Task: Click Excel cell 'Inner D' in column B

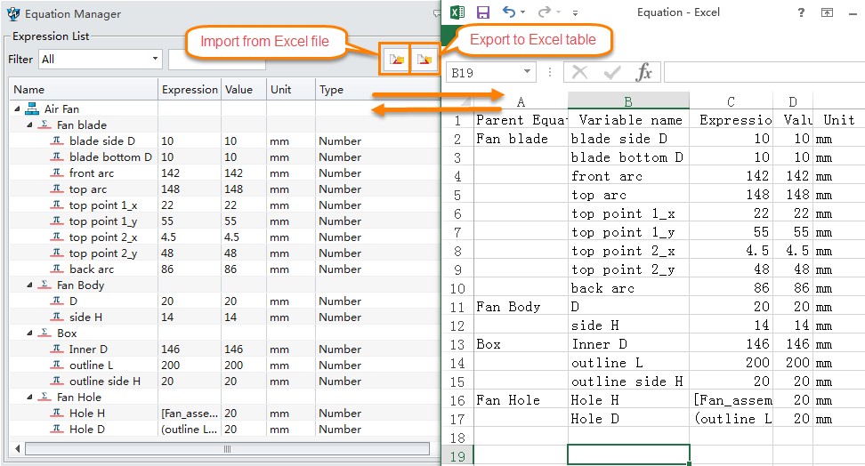Action: coord(628,343)
